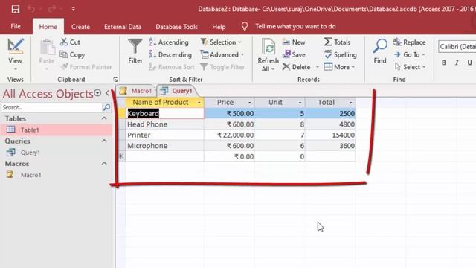Collapse the Tables group
The height and width of the screenshot is (268, 476).
[x=104, y=118]
